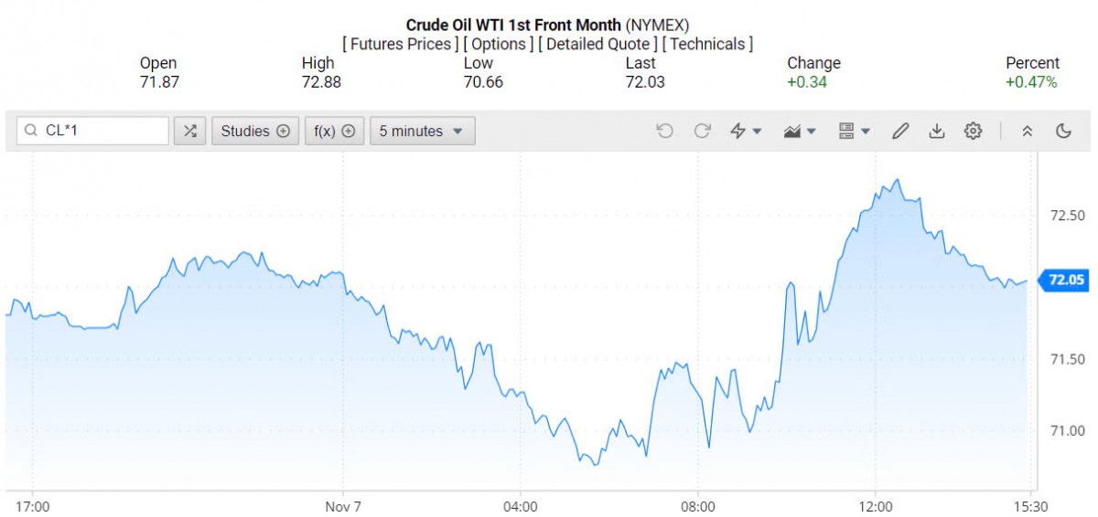Expand the chart layout panel dropdown
The image size is (1098, 517).
(x=855, y=131)
